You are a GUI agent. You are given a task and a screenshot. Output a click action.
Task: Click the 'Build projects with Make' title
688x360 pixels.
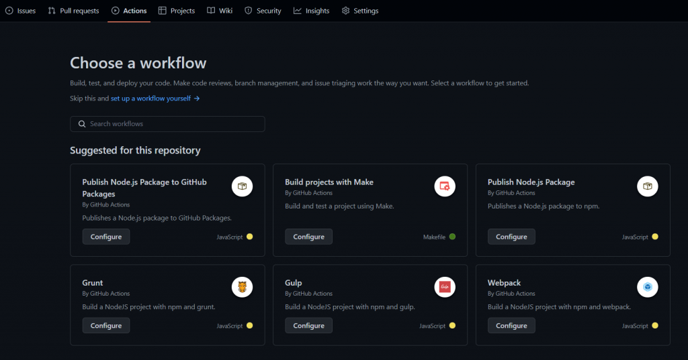[x=329, y=182]
